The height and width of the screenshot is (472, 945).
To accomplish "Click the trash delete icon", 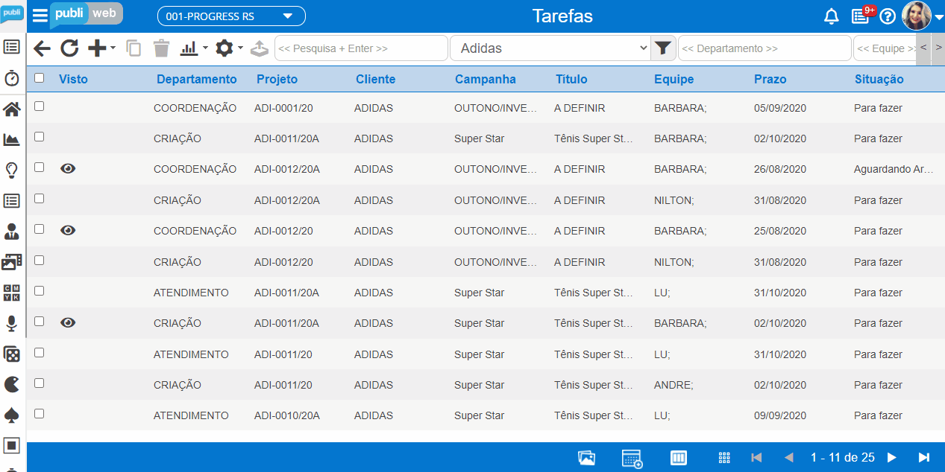I will (x=161, y=48).
